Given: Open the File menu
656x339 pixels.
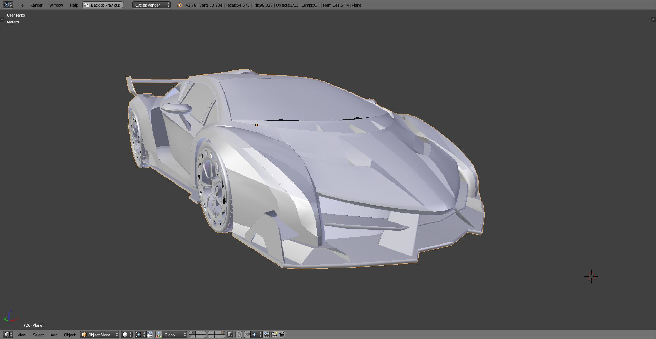Looking at the screenshot, I should [20, 5].
